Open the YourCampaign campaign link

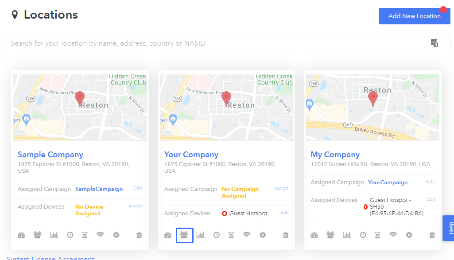pos(388,182)
